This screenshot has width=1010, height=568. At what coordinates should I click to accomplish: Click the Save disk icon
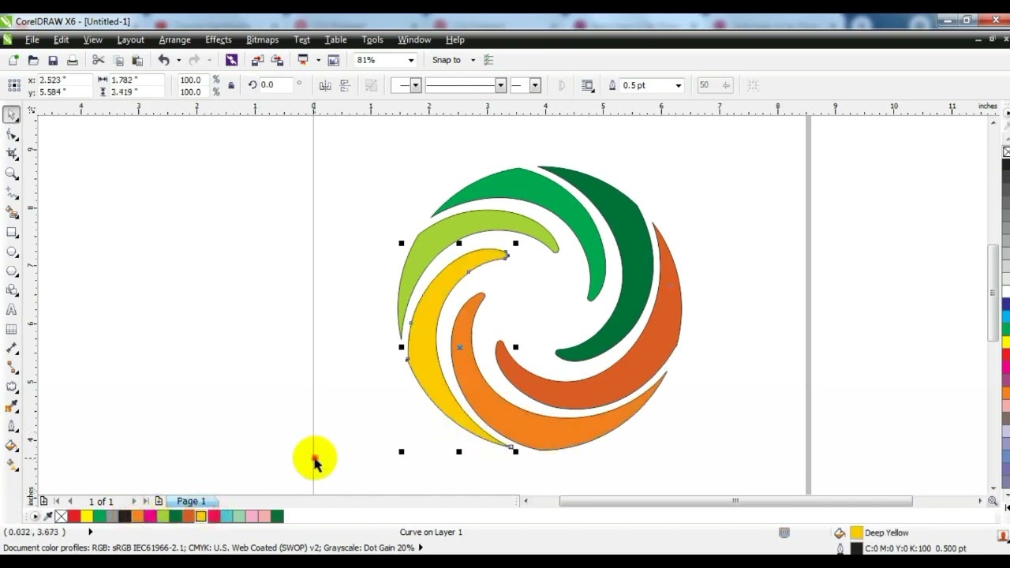tap(53, 60)
